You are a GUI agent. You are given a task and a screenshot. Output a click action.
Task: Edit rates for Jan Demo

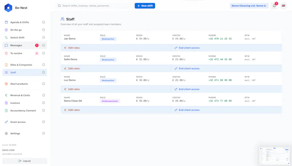[x=72, y=48]
